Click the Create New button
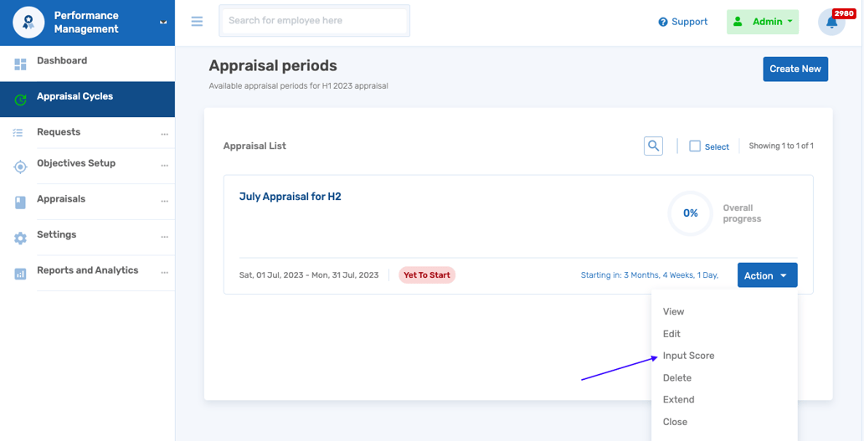 point(795,69)
